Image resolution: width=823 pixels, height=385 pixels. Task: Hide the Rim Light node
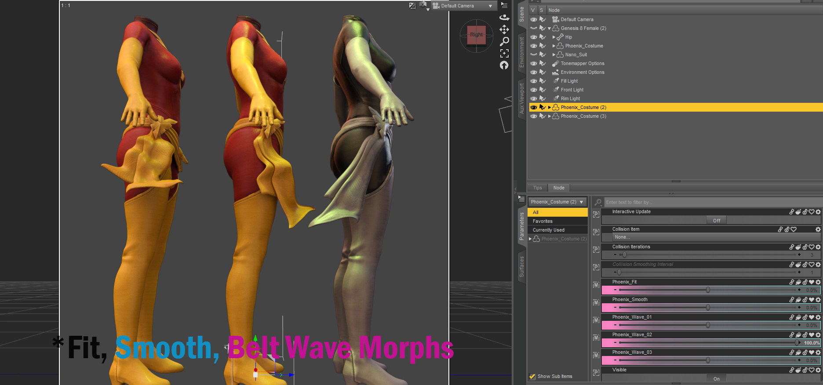(534, 98)
